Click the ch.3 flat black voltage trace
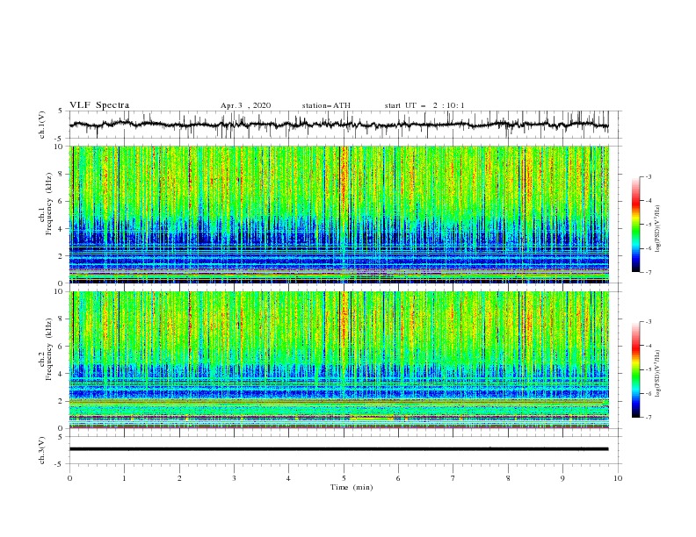The height and width of the screenshot is (537, 696). (338, 449)
